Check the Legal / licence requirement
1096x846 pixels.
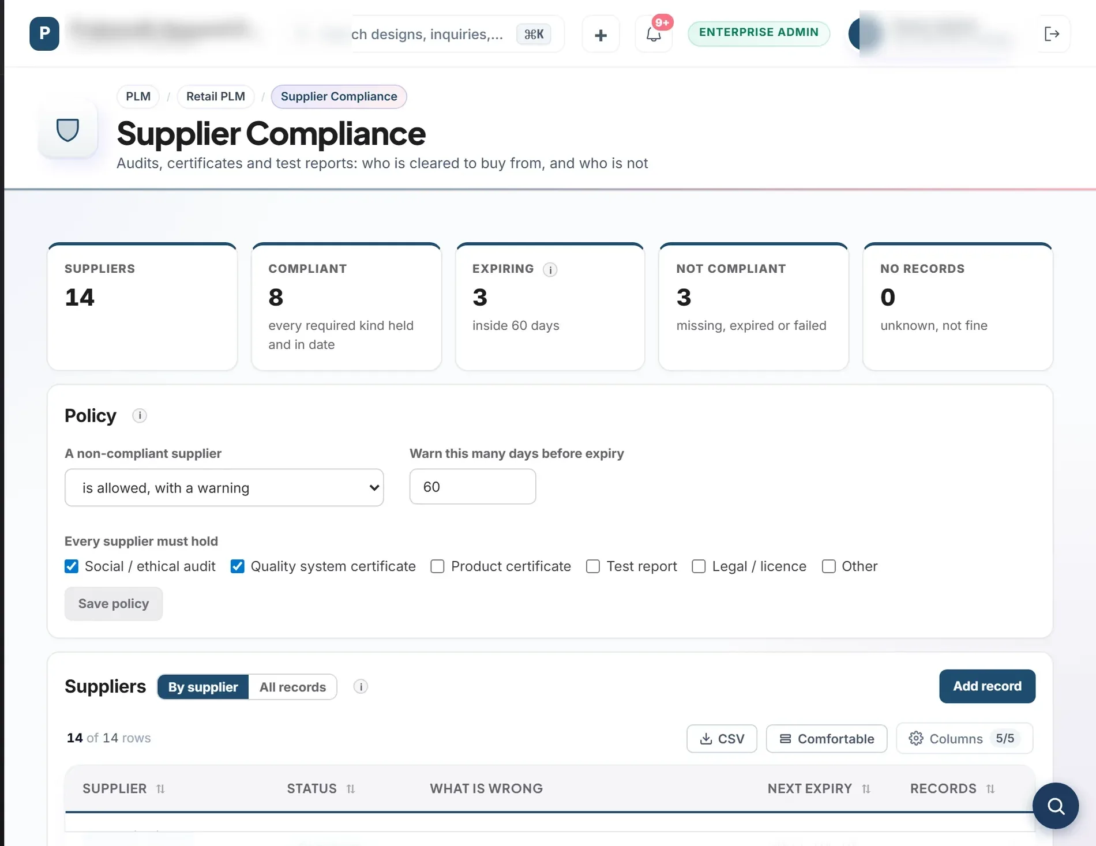(699, 566)
